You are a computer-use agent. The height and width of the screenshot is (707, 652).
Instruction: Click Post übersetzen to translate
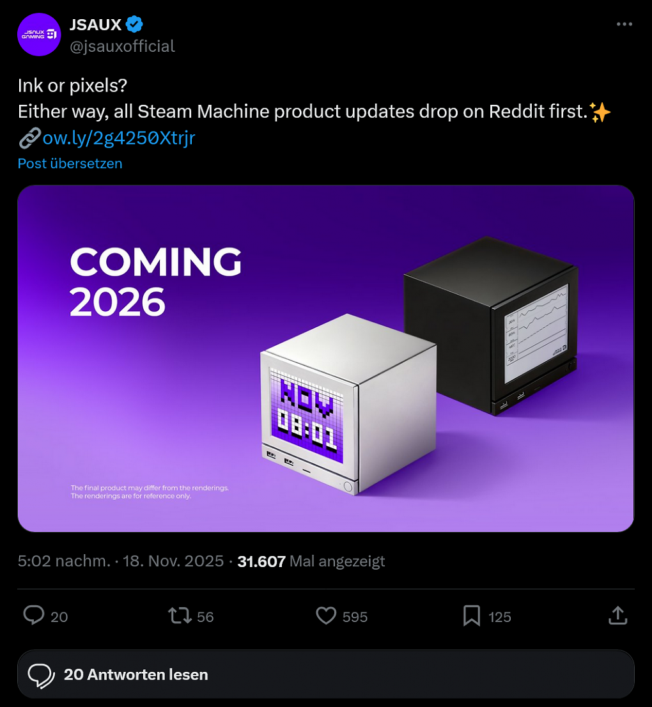point(70,163)
